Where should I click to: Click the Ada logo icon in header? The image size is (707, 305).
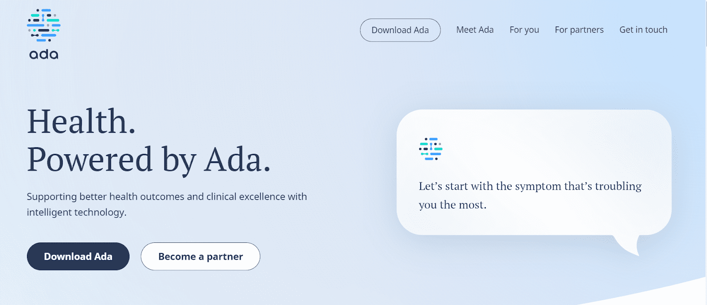tap(43, 25)
